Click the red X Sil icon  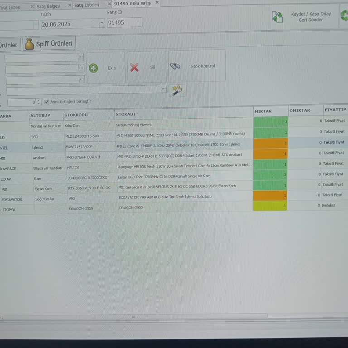click(x=134, y=68)
